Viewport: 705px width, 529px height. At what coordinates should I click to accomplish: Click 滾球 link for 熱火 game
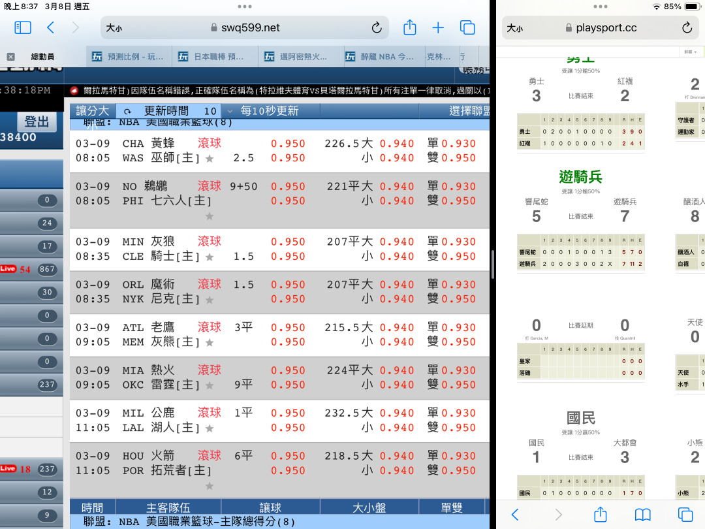pos(210,370)
